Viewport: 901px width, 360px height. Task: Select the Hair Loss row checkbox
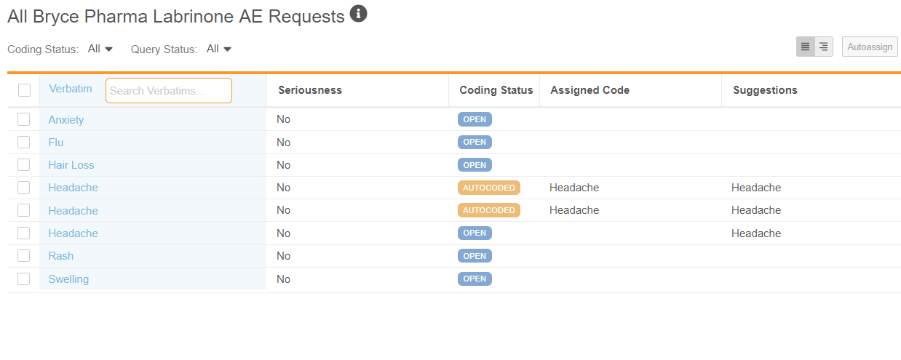pyautogui.click(x=24, y=165)
